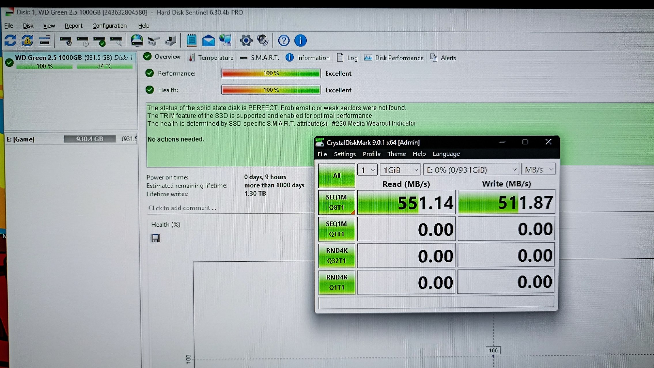Image resolution: width=654 pixels, height=368 pixels.
Task: Click the refresh disk status icon
Action: pyautogui.click(x=11, y=41)
